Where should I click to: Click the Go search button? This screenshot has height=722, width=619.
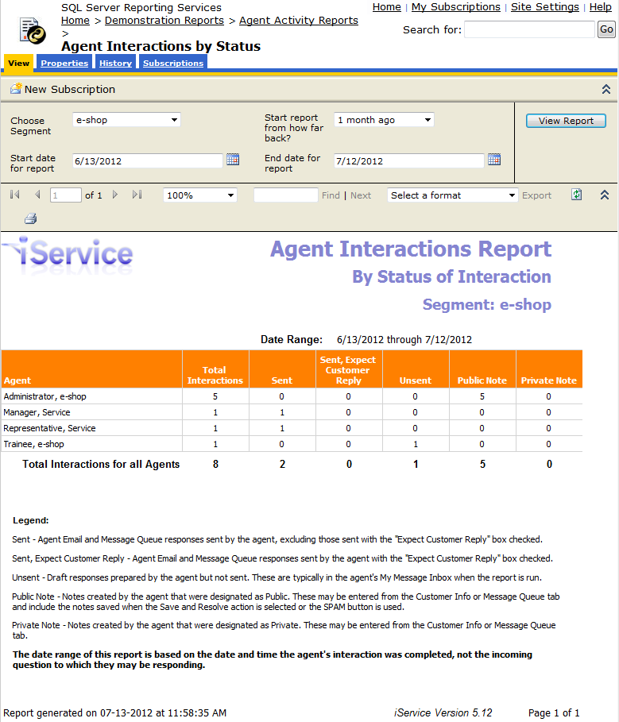[606, 29]
